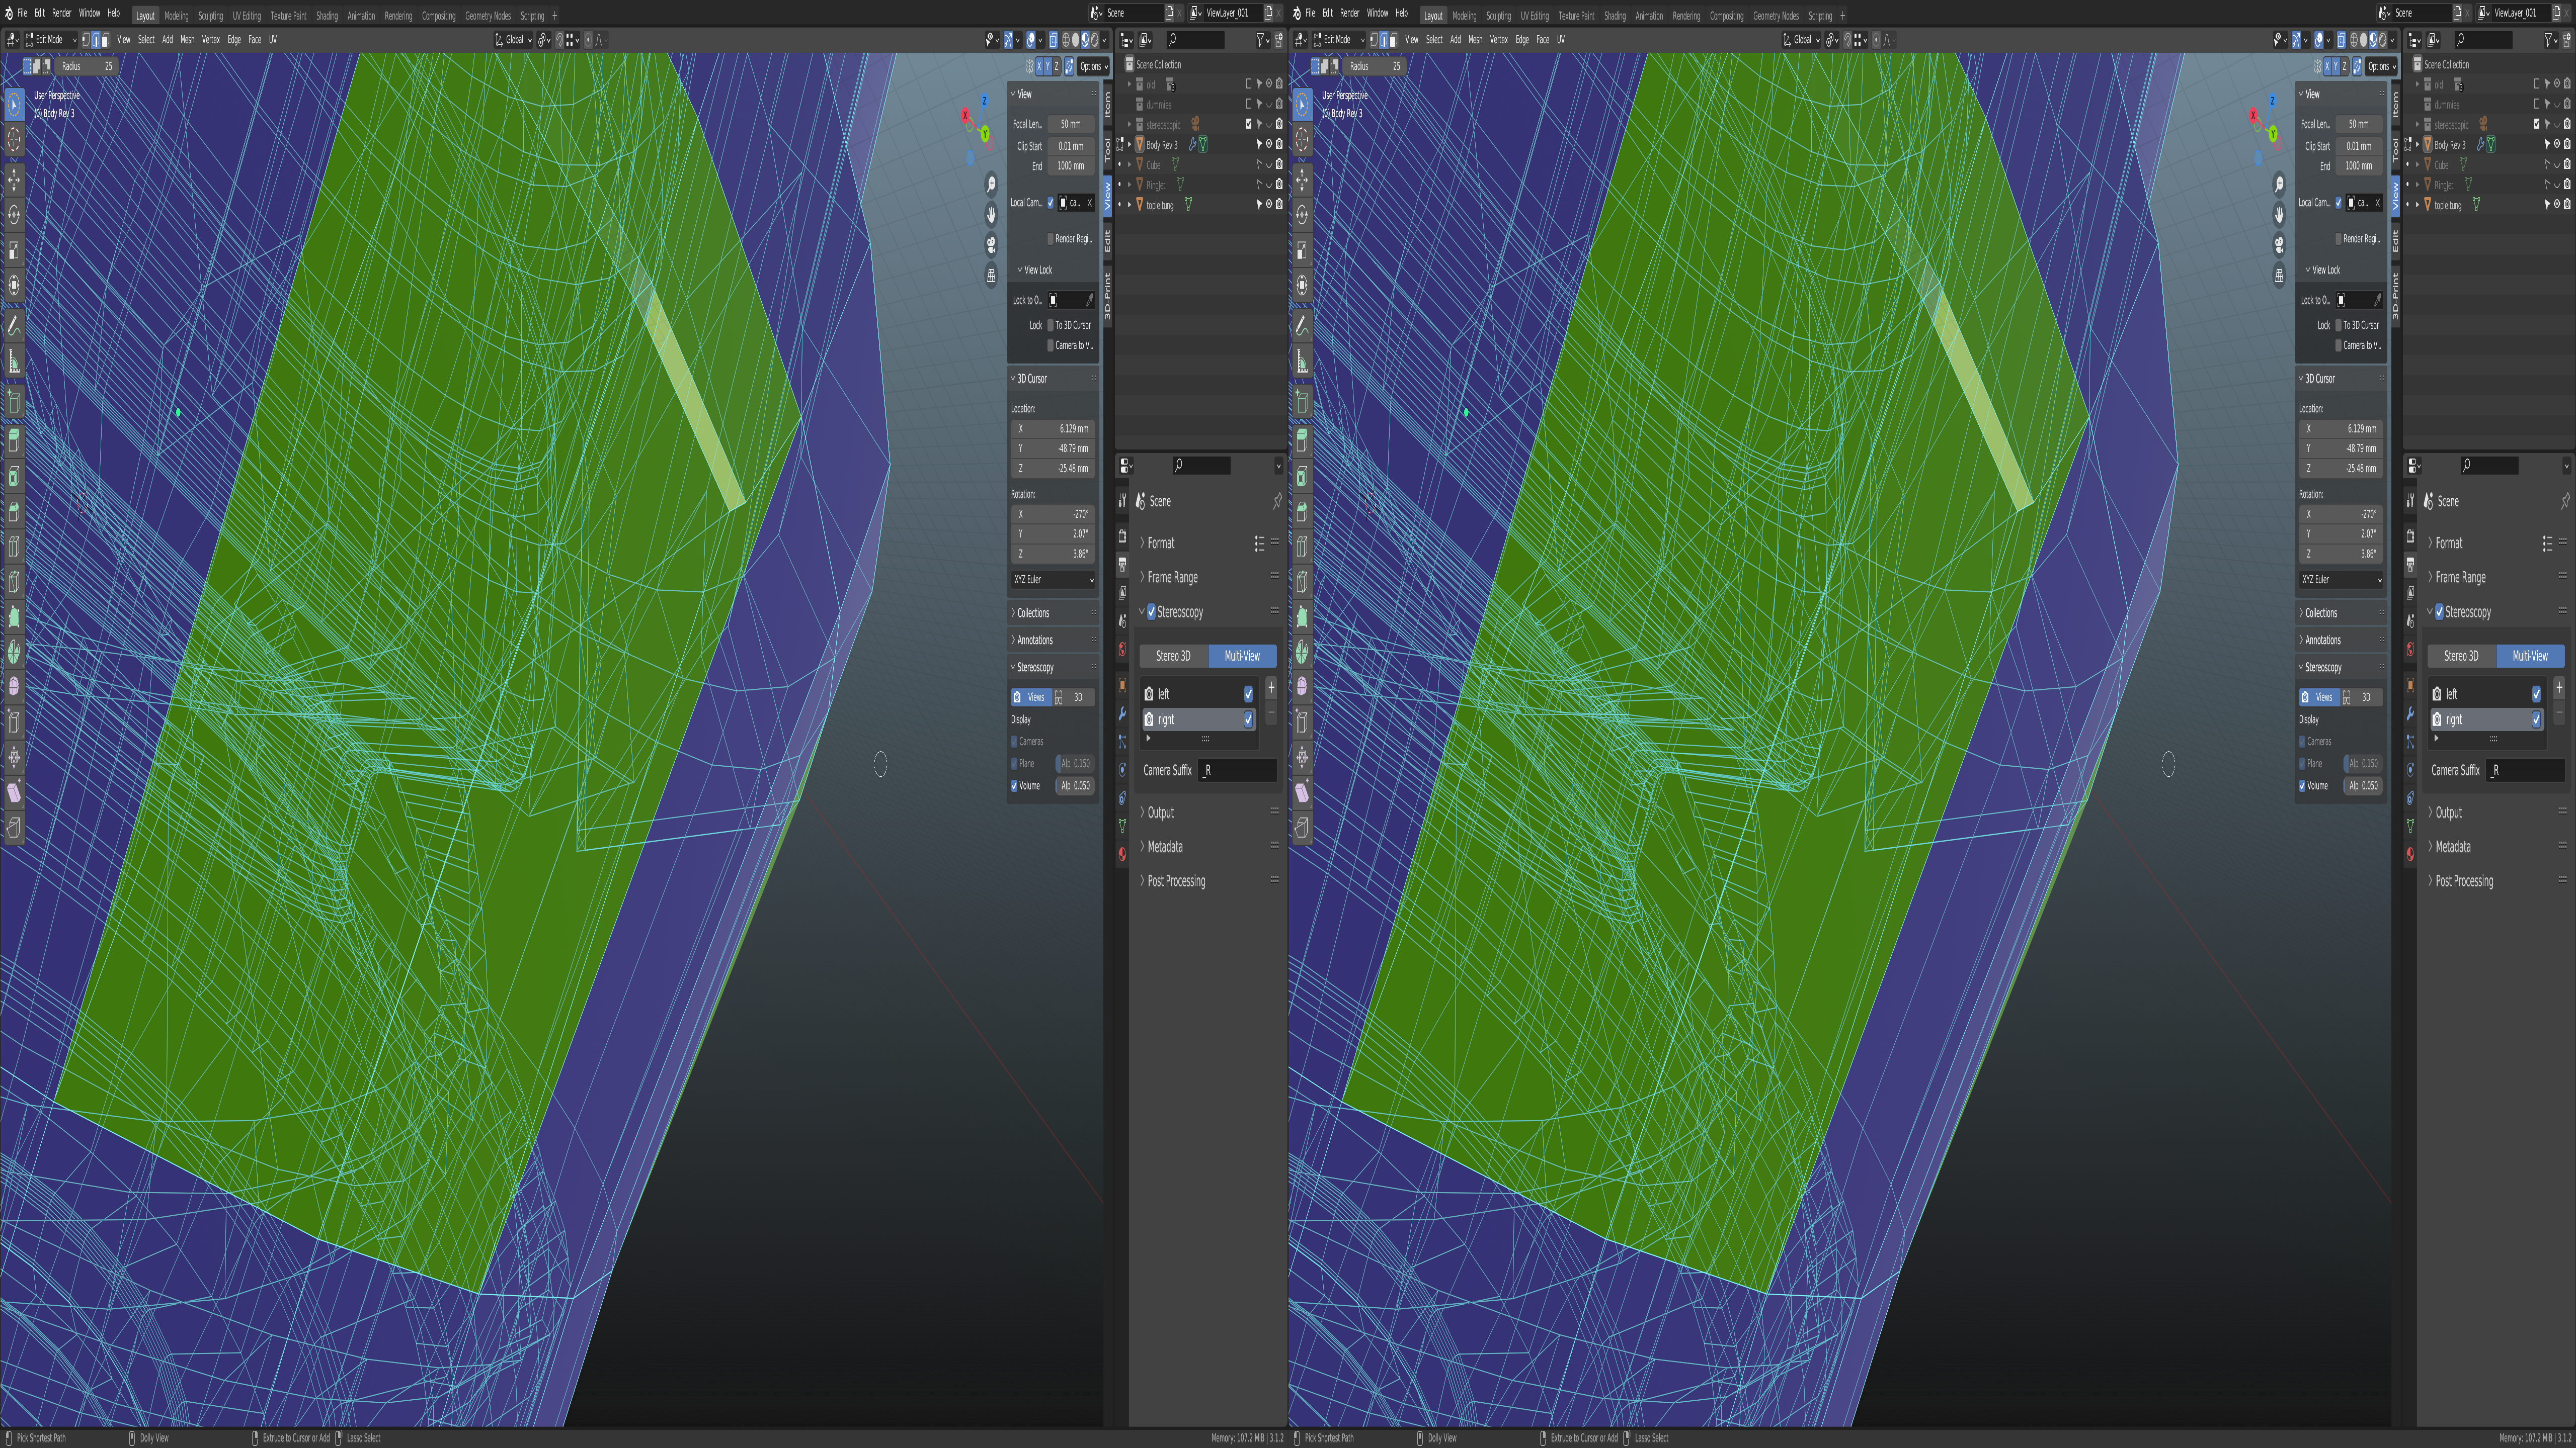Add a new view with plus button, right copy
Image resolution: width=2576 pixels, height=1448 pixels.
point(2559,687)
